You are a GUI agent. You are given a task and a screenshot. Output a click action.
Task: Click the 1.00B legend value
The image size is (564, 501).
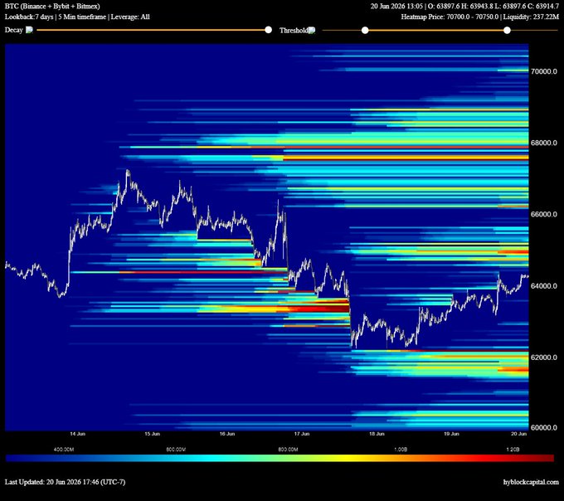pos(401,450)
